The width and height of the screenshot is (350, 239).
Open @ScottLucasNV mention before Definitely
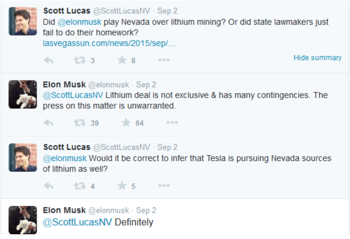tap(77, 222)
